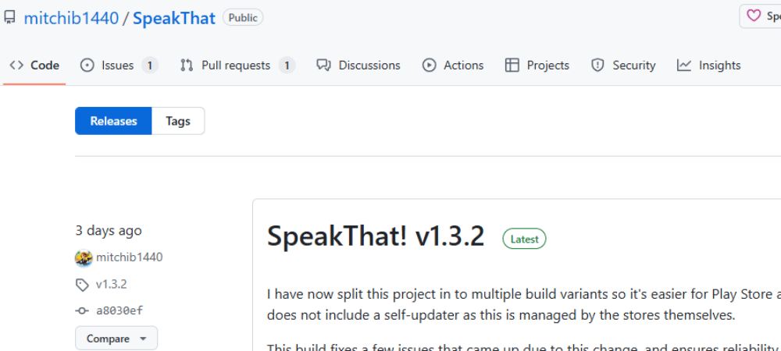Screen dimensions: 781x351
Task: Click the Actions play-circle icon
Action: [x=430, y=65]
